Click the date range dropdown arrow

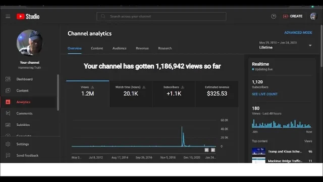[x=310, y=45]
